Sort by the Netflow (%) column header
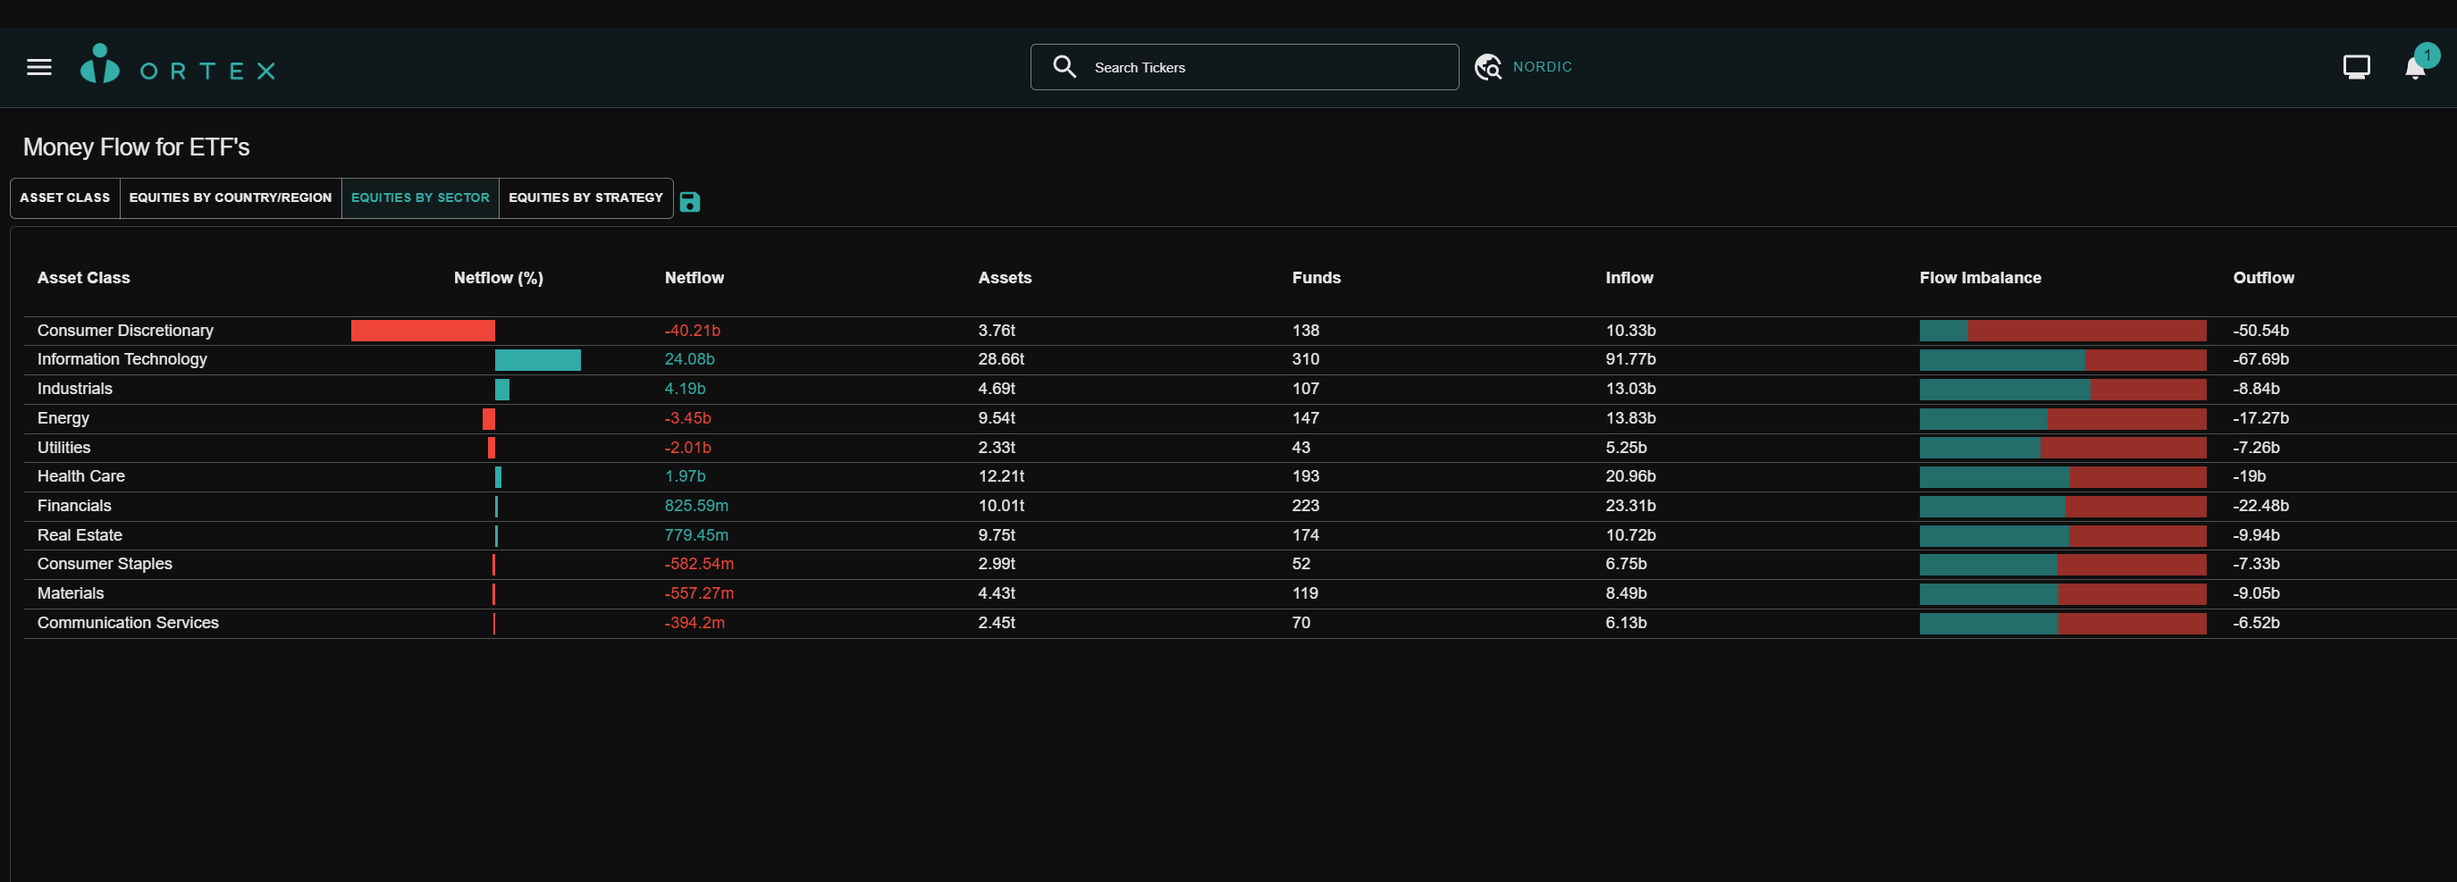2457x882 pixels. click(498, 278)
